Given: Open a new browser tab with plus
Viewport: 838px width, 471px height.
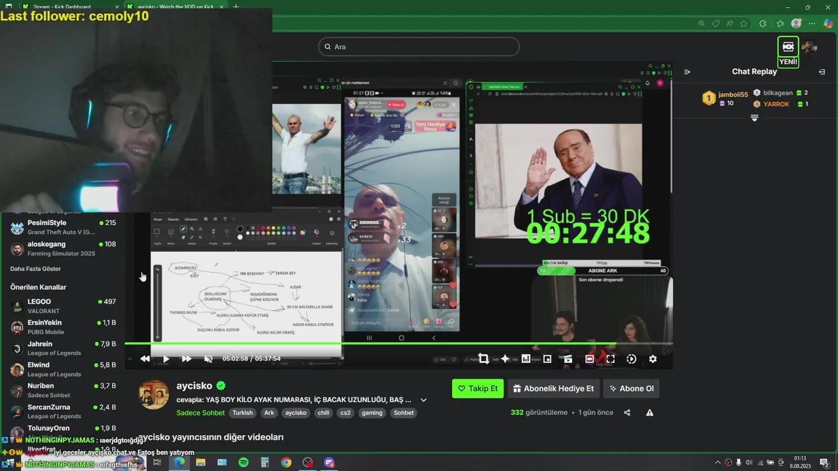Looking at the screenshot, I should [x=236, y=7].
